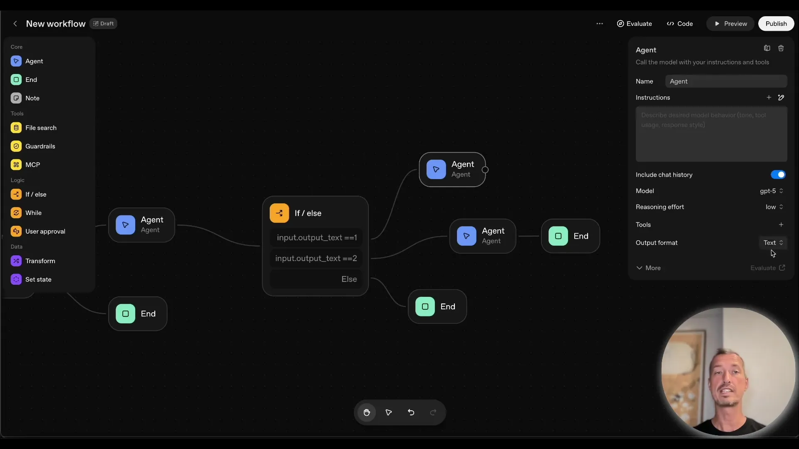799x449 pixels.
Task: Select the Guardrails tool
Action: 40,146
